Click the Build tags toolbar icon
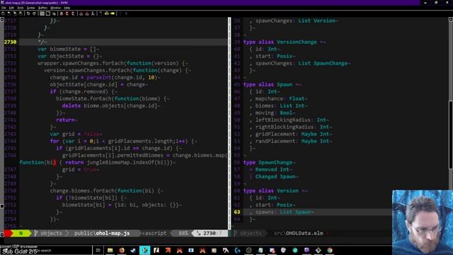Viewport: 453px width, 255px height. [106, 13]
